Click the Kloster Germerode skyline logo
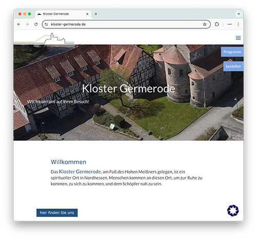 (x=44, y=38)
